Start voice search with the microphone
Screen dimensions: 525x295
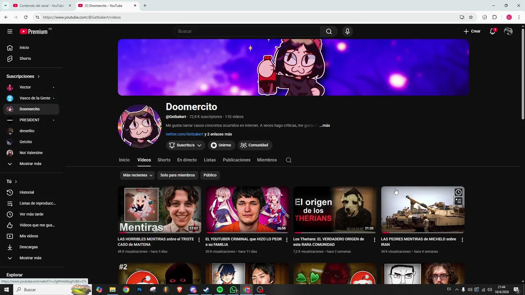pos(347,32)
